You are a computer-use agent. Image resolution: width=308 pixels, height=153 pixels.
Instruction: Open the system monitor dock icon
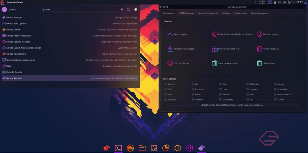pyautogui.click(x=154, y=148)
